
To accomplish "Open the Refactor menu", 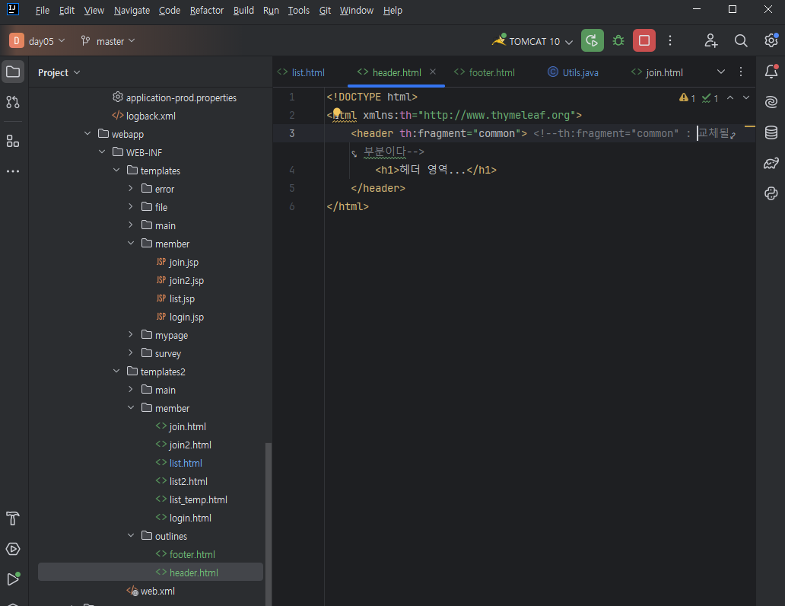I will 207,10.
